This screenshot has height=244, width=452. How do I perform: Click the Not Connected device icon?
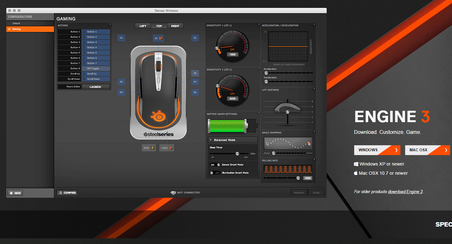[x=173, y=192]
